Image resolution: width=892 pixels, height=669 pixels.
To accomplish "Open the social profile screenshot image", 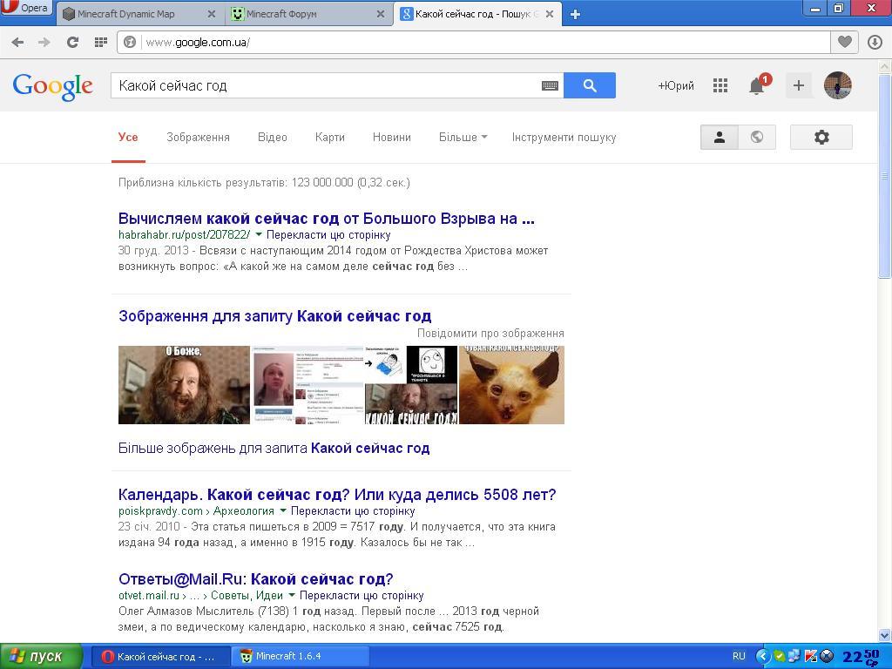I will point(307,384).
